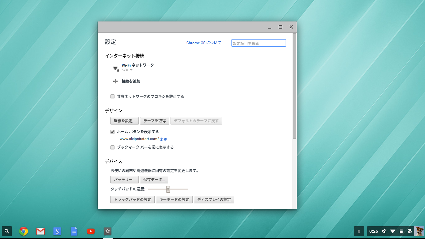Focus the 設定項目を検索 search field
The height and width of the screenshot is (239, 425).
(259, 43)
